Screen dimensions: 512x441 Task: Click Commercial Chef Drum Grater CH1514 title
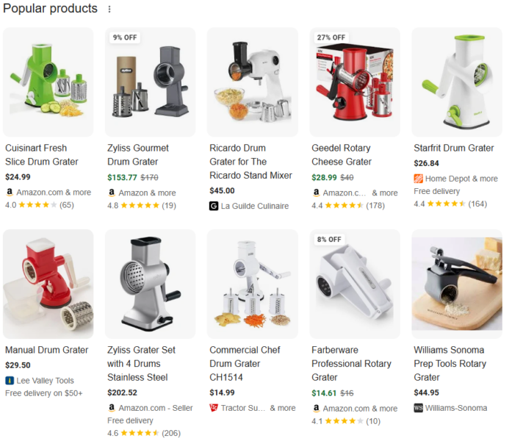coord(245,364)
